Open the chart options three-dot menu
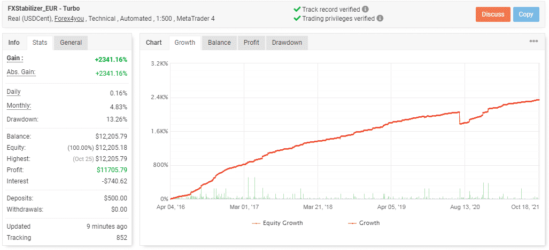 pyautogui.click(x=533, y=41)
